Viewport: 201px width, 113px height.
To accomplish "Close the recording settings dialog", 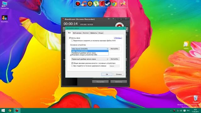I will pyautogui.click(x=124, y=28).
